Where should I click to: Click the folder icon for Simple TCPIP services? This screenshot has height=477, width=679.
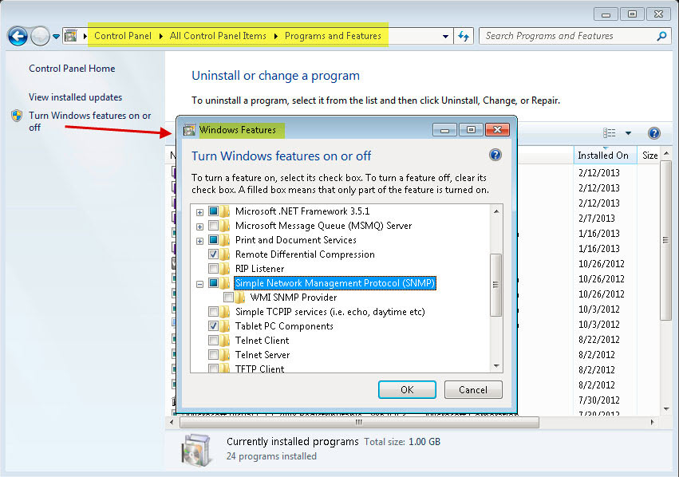(224, 312)
